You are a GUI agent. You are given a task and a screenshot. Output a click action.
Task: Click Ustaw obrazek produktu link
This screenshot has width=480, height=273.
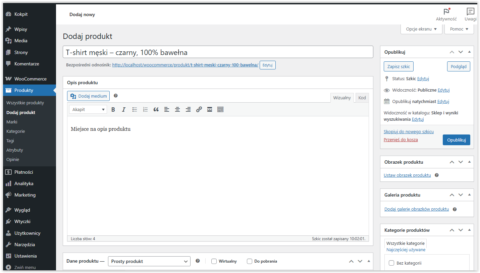click(407, 175)
